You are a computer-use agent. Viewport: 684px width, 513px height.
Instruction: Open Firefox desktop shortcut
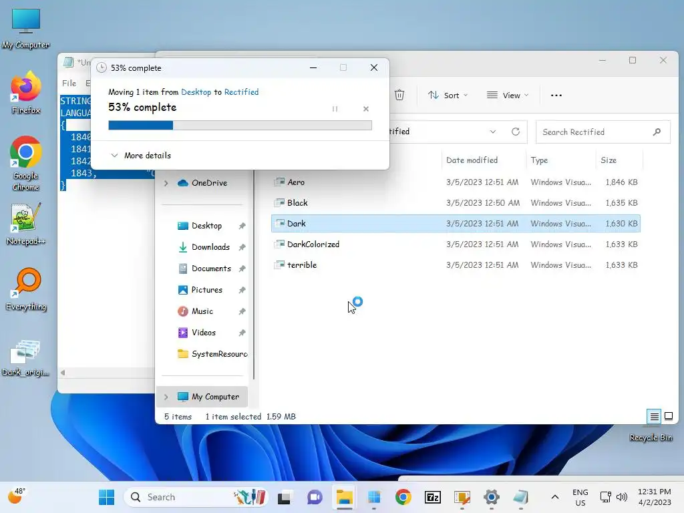coord(26,93)
